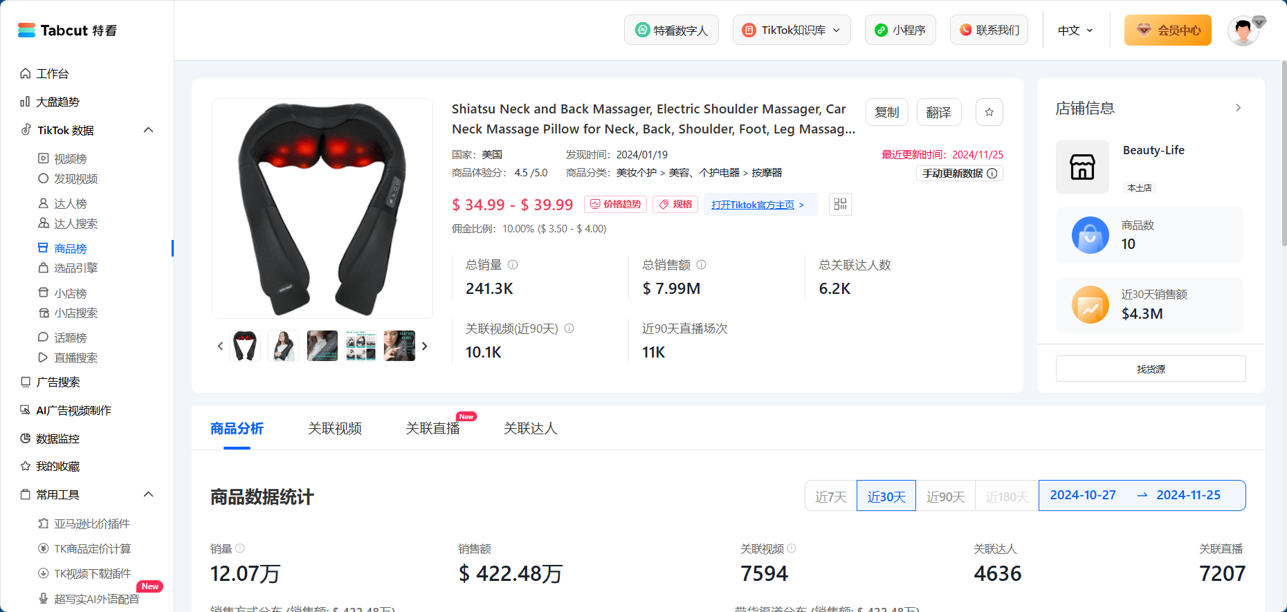Click info icon beside 手动更新数据
1287x612 pixels.
(x=992, y=174)
